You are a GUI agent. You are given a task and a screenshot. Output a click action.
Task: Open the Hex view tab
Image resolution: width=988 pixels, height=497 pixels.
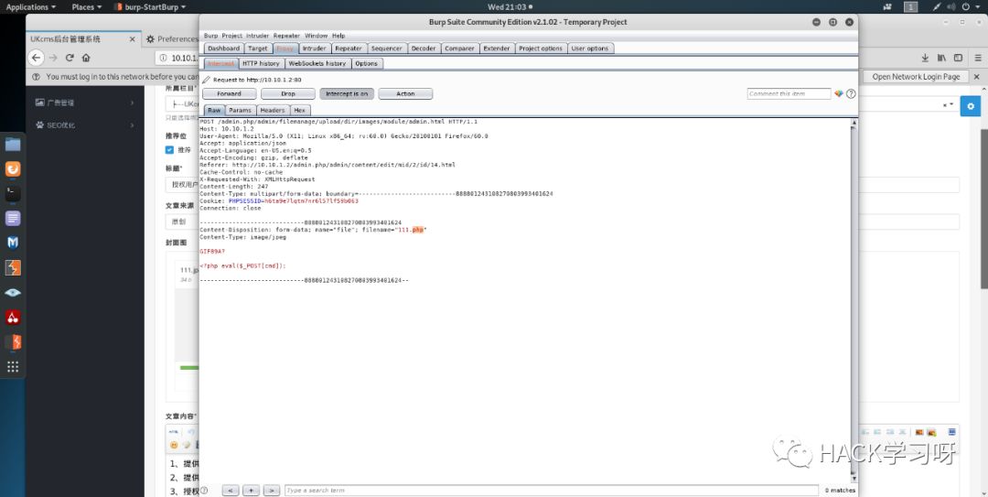[299, 111]
